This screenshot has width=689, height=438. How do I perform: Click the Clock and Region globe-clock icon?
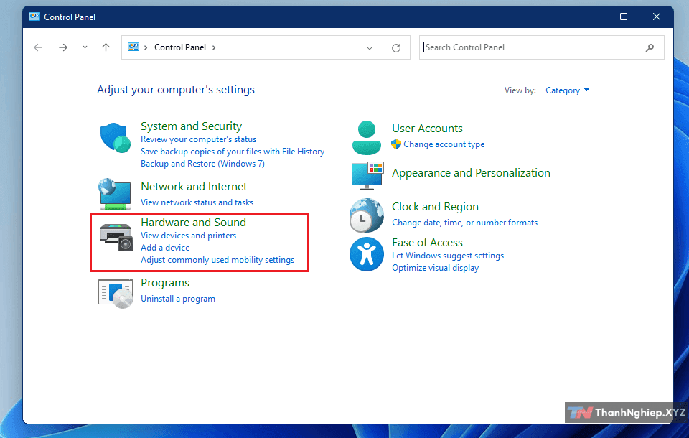pos(367,215)
